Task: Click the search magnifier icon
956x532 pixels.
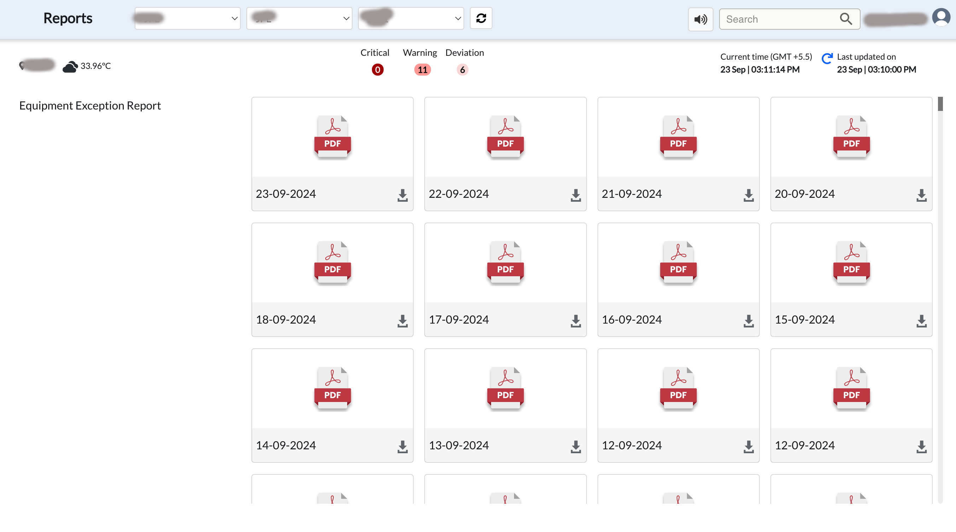Action: (x=845, y=18)
